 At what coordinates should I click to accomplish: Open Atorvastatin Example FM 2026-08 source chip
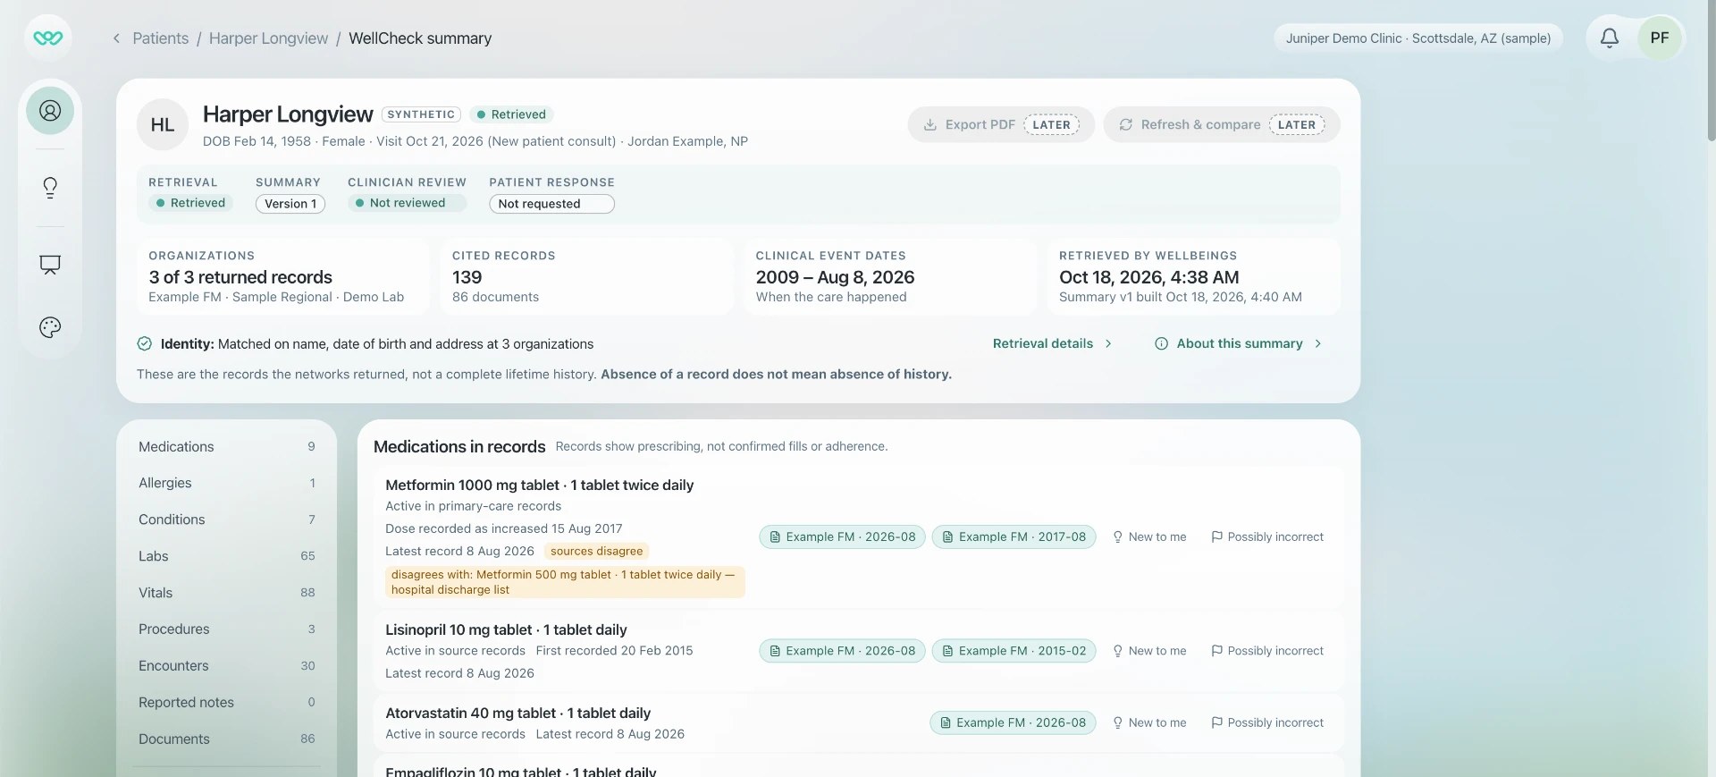coord(1013,722)
